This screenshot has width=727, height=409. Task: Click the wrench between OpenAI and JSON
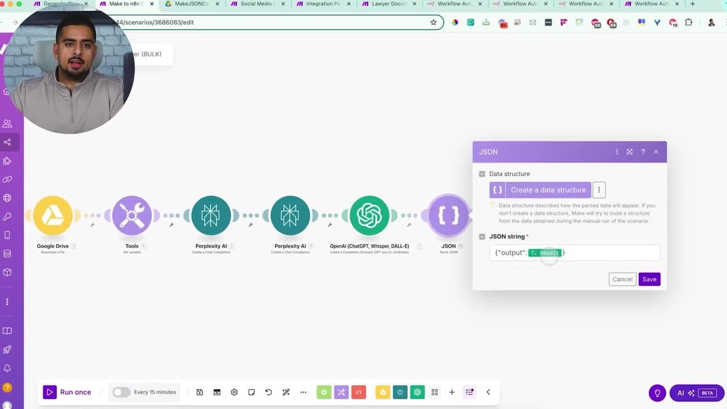tap(409, 225)
